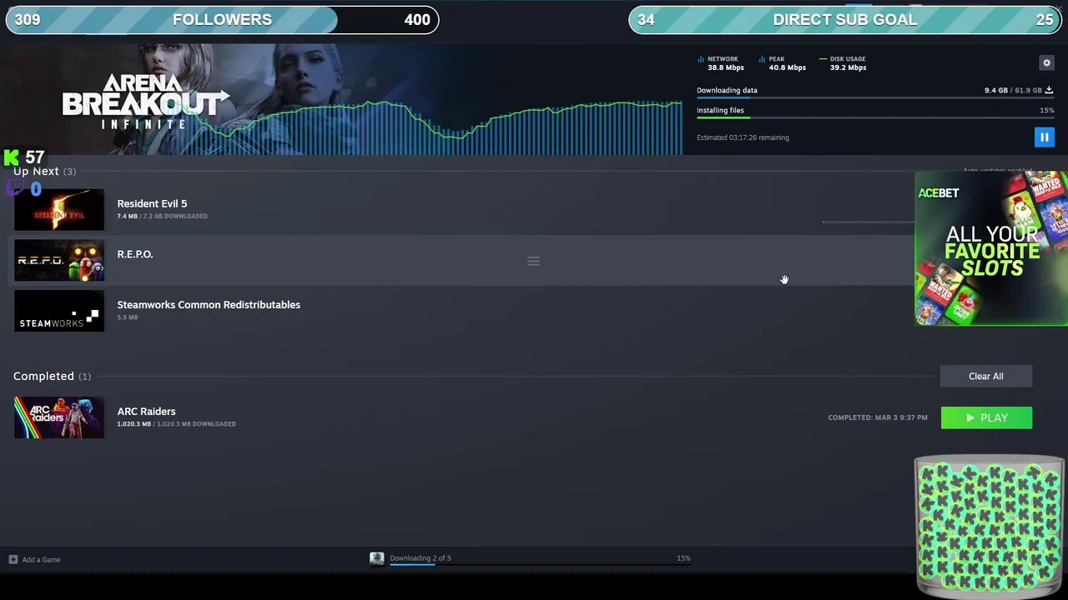Click the Steamworks 5.5 MB size text
This screenshot has height=600, width=1068.
click(128, 317)
